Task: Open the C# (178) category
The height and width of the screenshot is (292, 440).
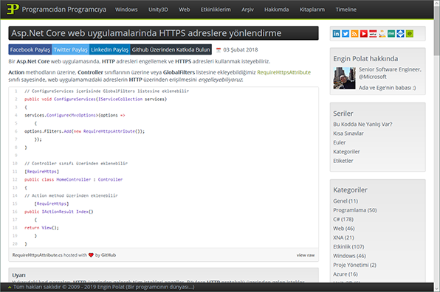Action: click(343, 219)
